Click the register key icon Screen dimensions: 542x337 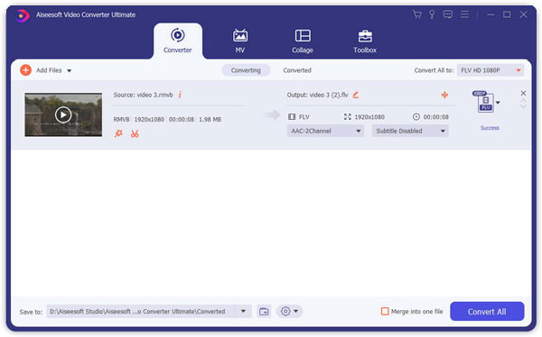point(432,14)
